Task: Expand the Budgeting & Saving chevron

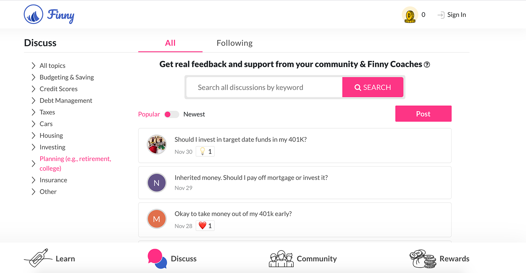Action: [33, 77]
